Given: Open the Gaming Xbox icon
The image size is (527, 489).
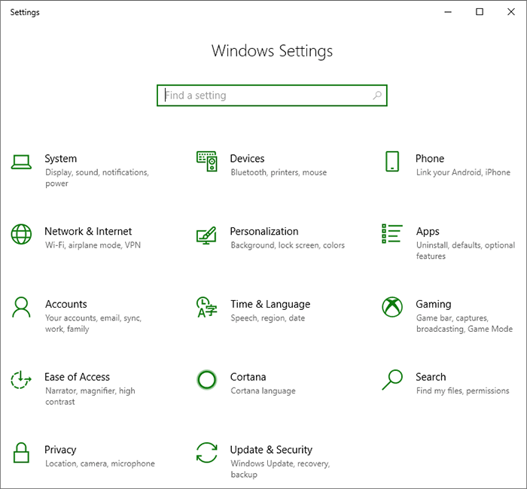Looking at the screenshot, I should pos(392,307).
